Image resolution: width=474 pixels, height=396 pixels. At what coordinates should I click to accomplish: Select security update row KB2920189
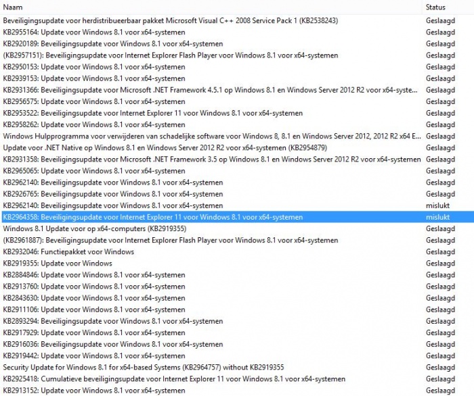click(x=237, y=44)
